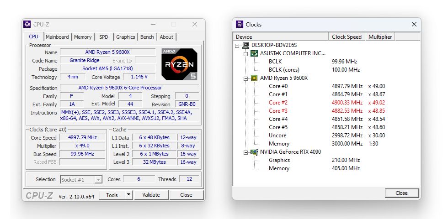Click the AMD Ryzen 5 9600X chip icon
This screenshot has height=219, width=448.
coord(254,78)
